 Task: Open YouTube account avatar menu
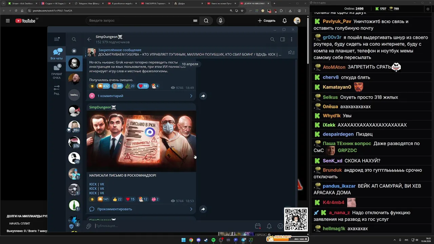coord(297,21)
